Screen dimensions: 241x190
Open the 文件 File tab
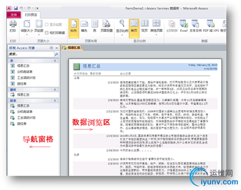(14, 15)
